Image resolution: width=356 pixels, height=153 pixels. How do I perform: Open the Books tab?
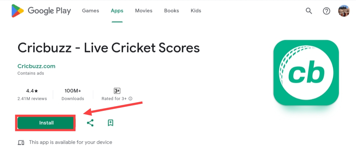(171, 11)
